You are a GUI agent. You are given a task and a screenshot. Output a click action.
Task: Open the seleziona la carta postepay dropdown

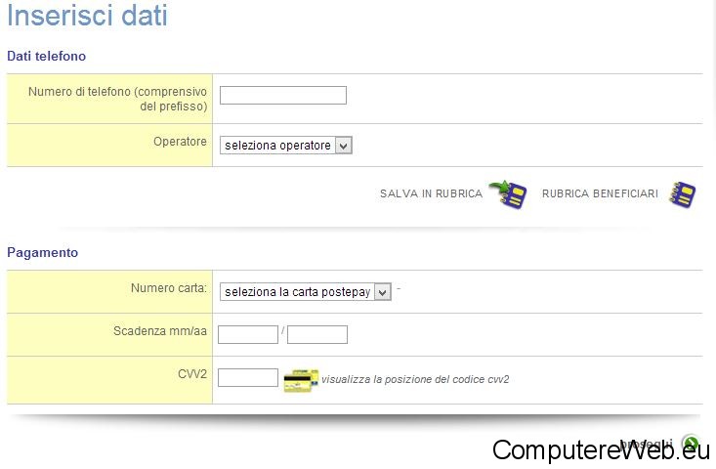tap(306, 292)
